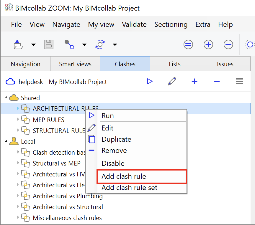
Task: Click the ARCHITECTURAL RULES clash set icon
Action: tap(25, 108)
